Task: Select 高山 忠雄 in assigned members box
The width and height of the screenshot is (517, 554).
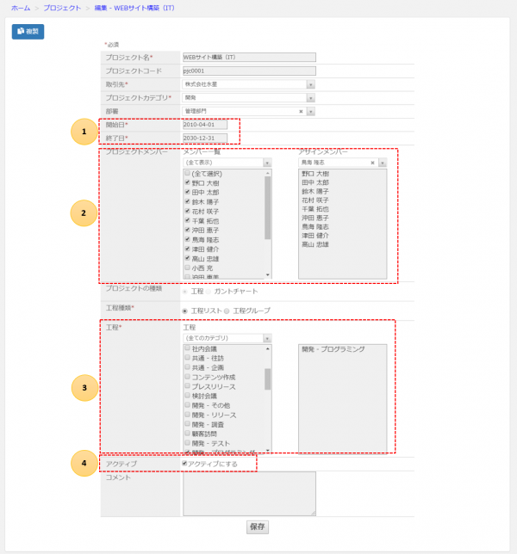Action: click(315, 244)
